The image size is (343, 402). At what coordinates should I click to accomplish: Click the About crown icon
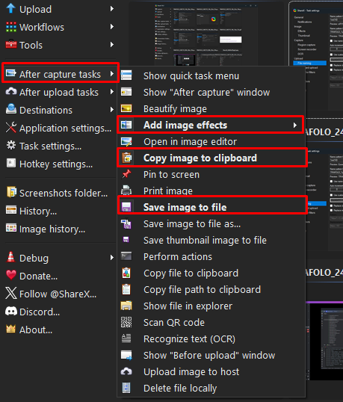pos(11,329)
